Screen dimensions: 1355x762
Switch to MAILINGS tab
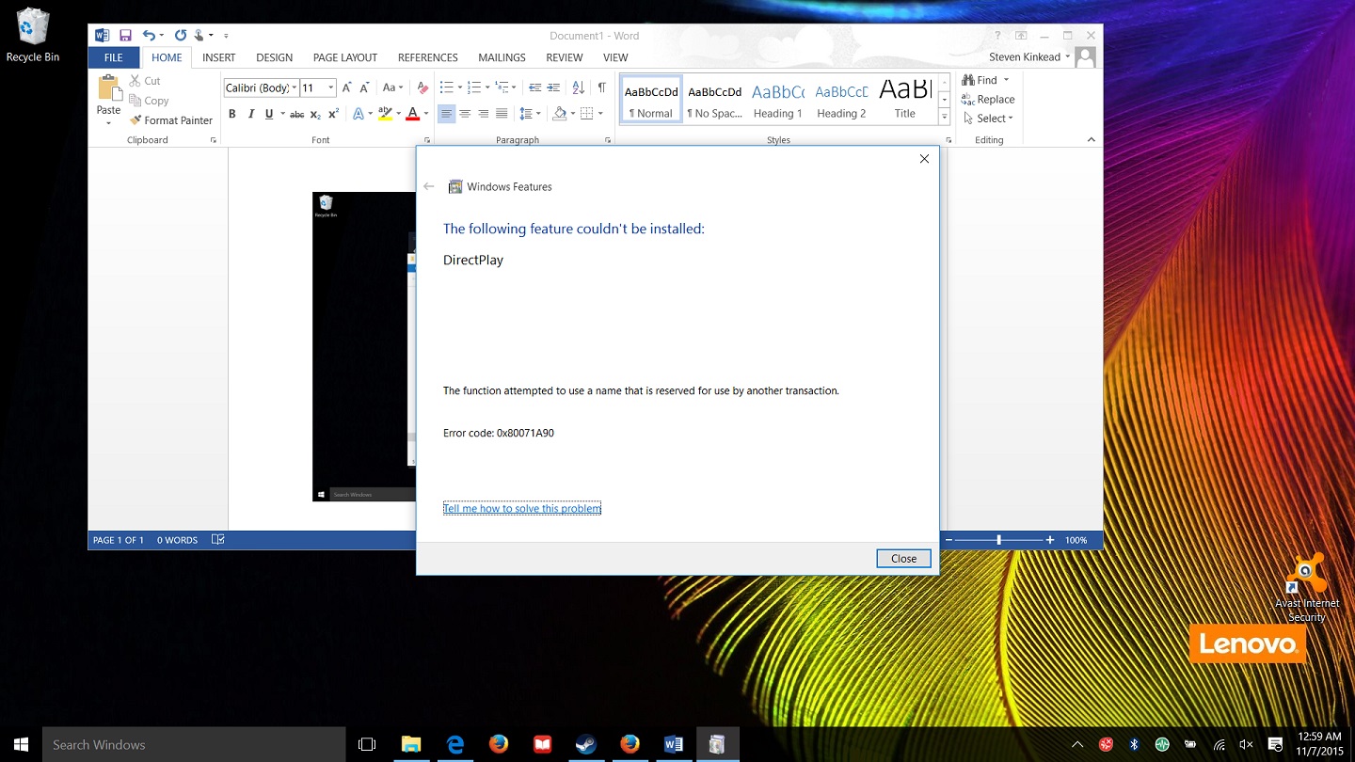click(x=502, y=57)
